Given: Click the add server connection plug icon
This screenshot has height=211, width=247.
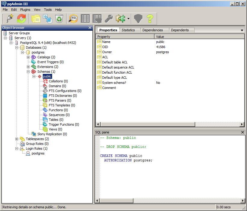Looking at the screenshot, I should coord(10,19).
